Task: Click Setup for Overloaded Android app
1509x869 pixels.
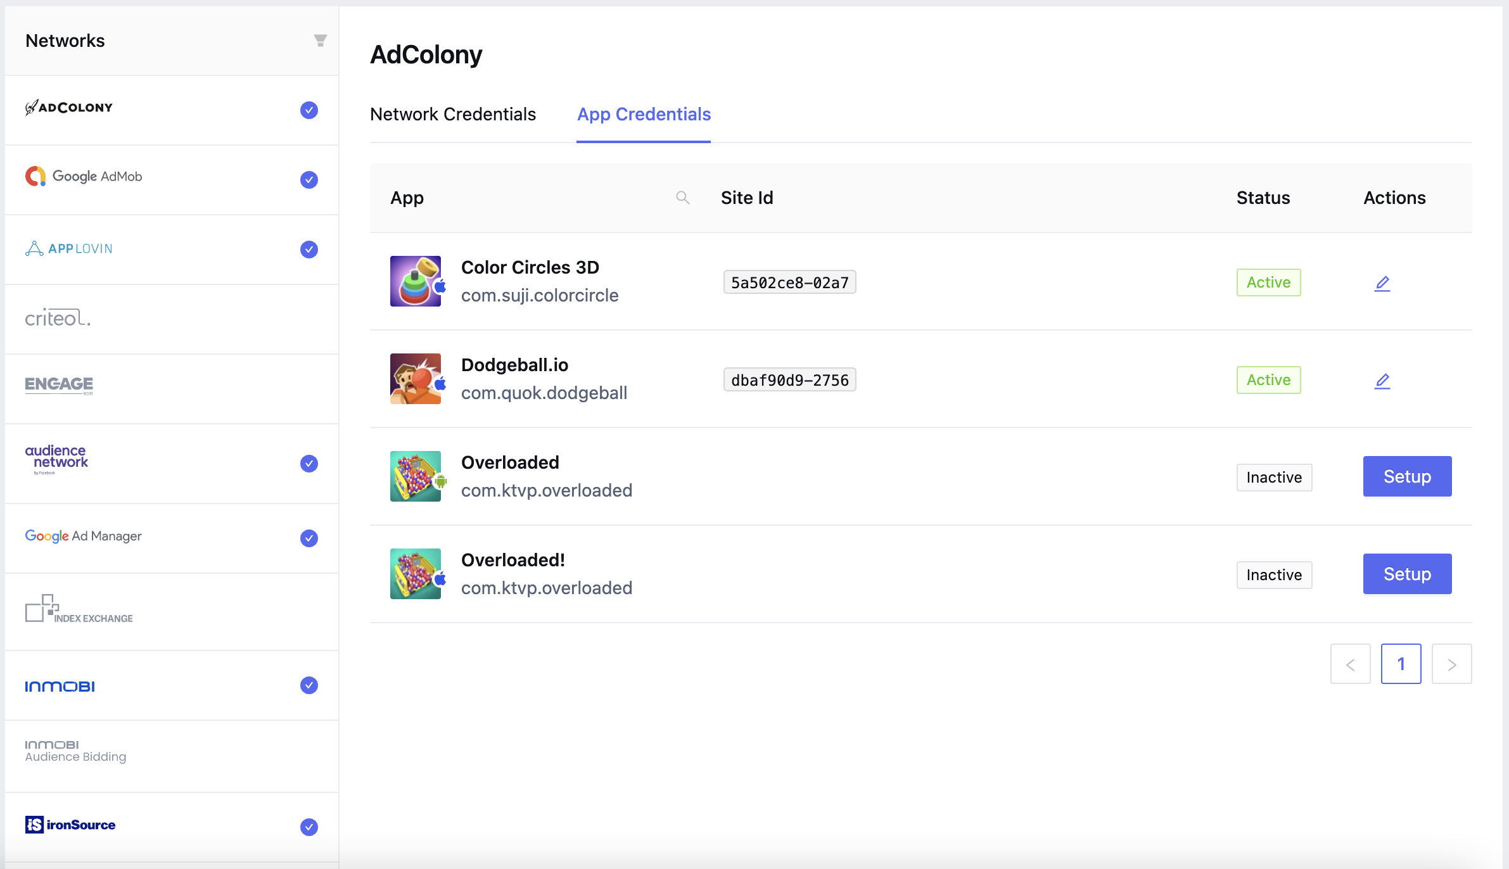Action: [1408, 476]
